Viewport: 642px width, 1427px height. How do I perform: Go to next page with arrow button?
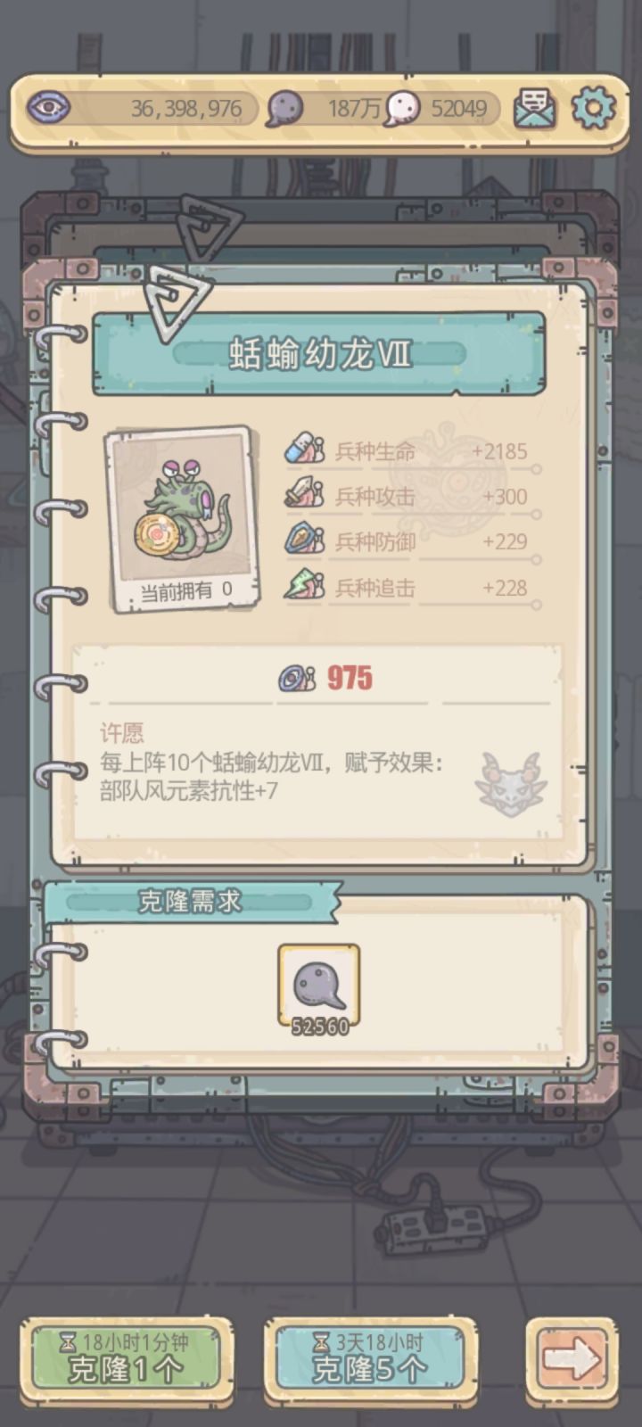click(x=571, y=1359)
